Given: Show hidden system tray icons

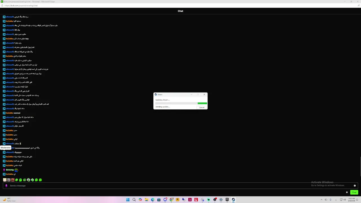Looking at the screenshot, I should (321, 200).
